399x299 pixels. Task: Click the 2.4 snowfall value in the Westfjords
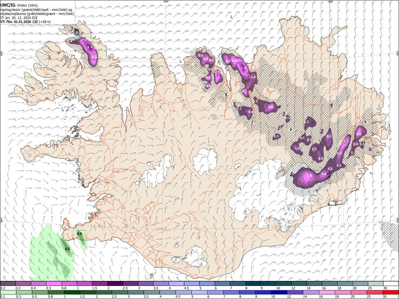90,47
